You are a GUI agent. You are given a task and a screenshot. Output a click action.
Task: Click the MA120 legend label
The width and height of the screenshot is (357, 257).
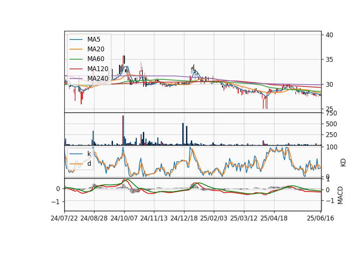[98, 69]
